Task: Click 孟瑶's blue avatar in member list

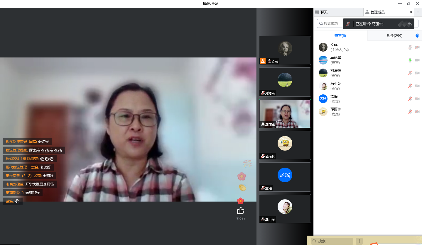Action: 323,99
